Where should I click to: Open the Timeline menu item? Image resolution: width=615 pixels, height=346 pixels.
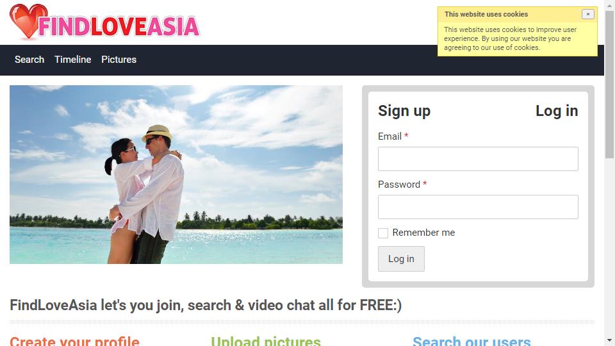point(73,60)
